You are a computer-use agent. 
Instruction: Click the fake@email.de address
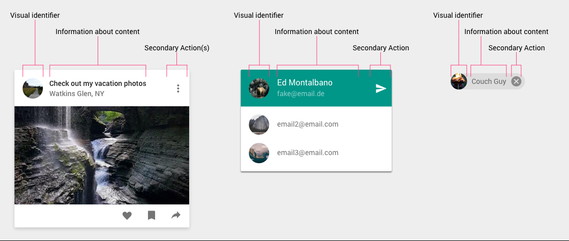pyautogui.click(x=301, y=94)
